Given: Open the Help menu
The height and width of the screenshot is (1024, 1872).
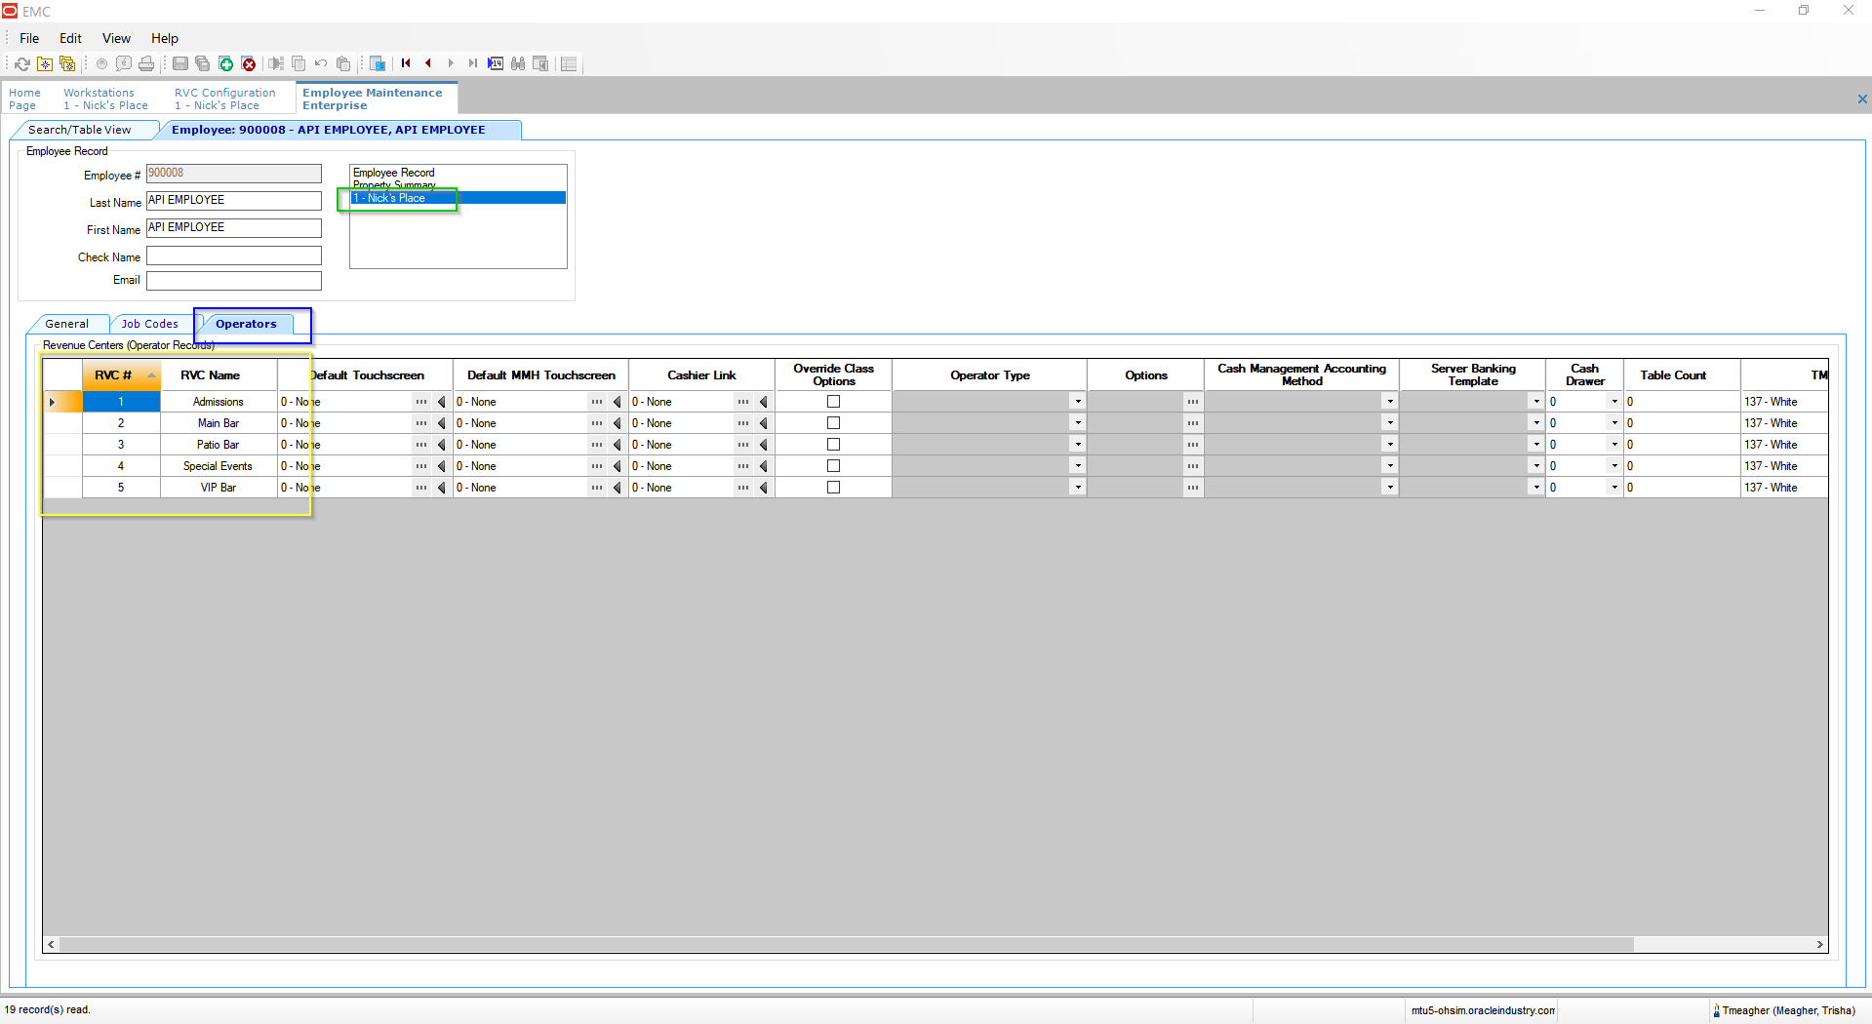Looking at the screenshot, I should click(164, 38).
